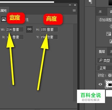Image resolution: width=112 pixels, height=110 pixels.
Task: Click the pixel layer properties icon
Action: (x=4, y=19)
